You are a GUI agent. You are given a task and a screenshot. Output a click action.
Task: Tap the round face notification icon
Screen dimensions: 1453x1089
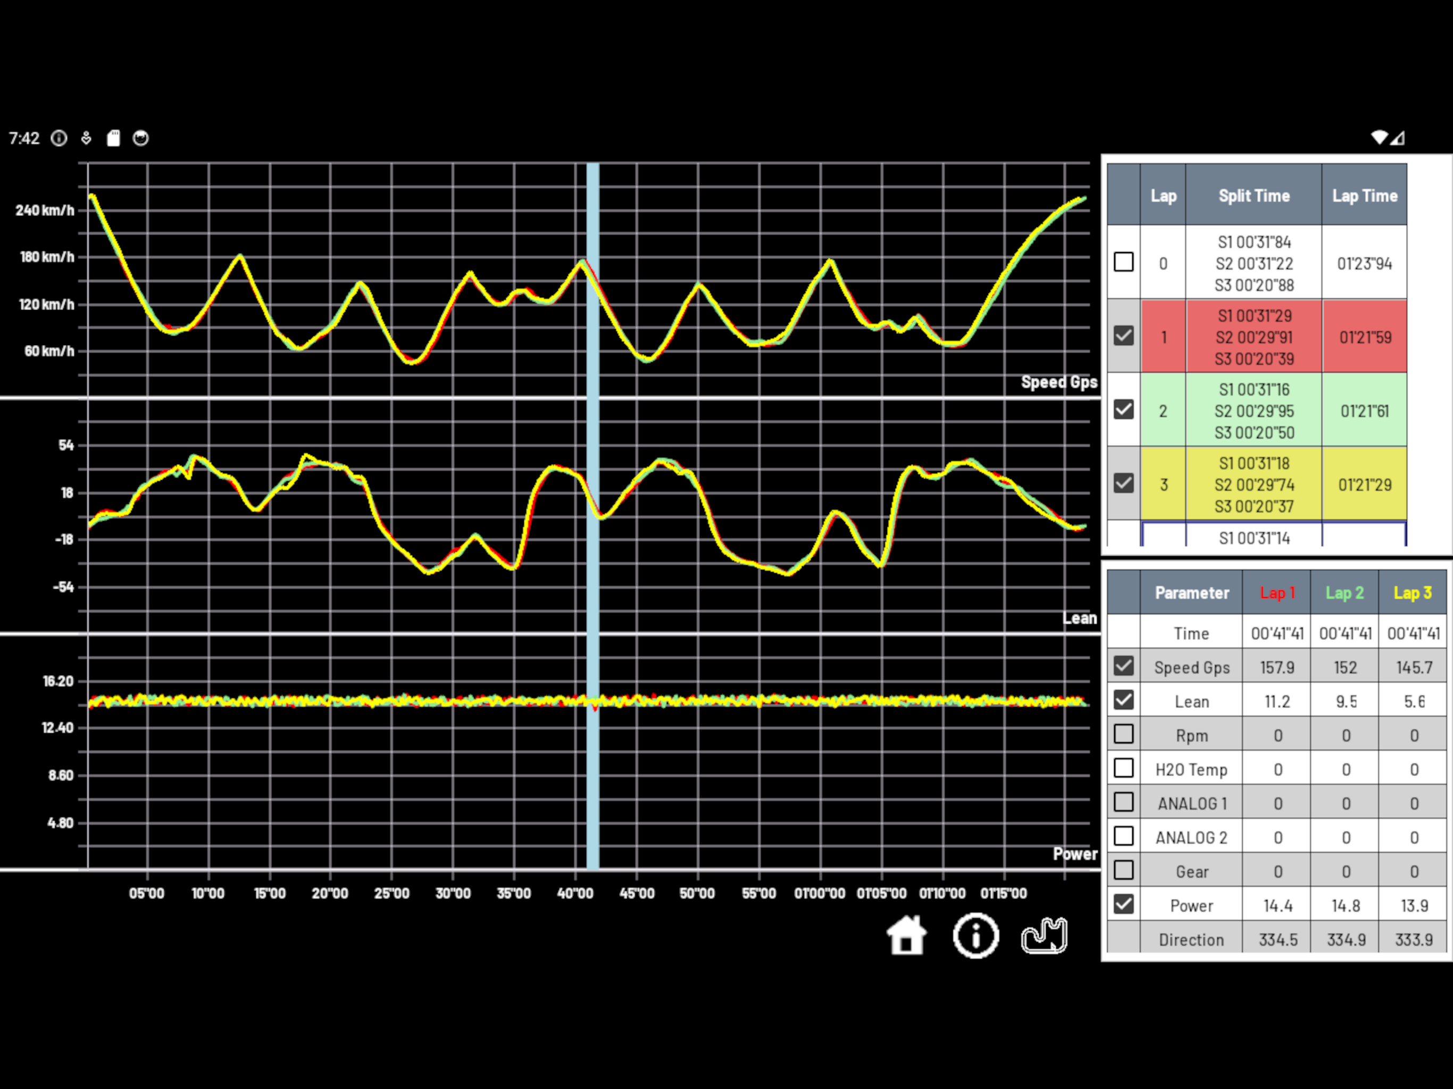pyautogui.click(x=140, y=138)
